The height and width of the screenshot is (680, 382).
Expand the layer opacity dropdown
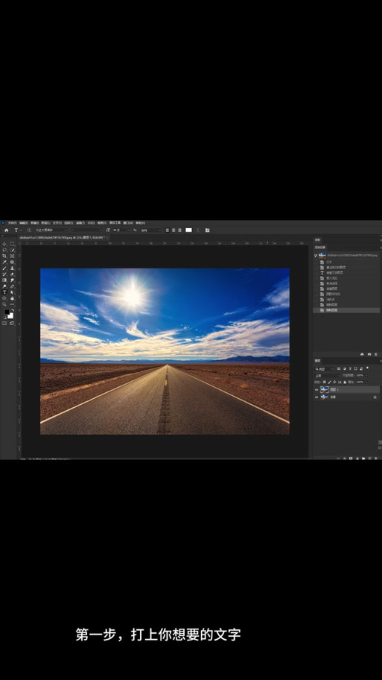(x=366, y=376)
